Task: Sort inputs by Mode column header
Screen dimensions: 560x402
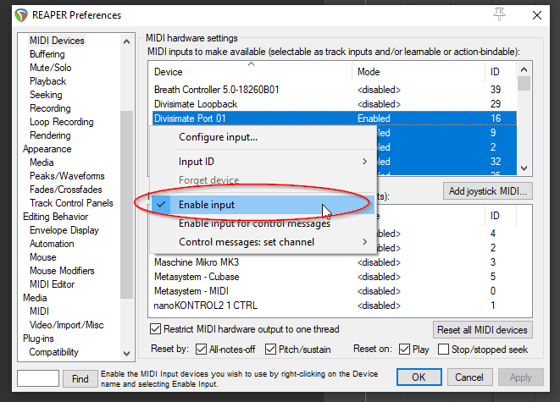Action: (x=419, y=72)
